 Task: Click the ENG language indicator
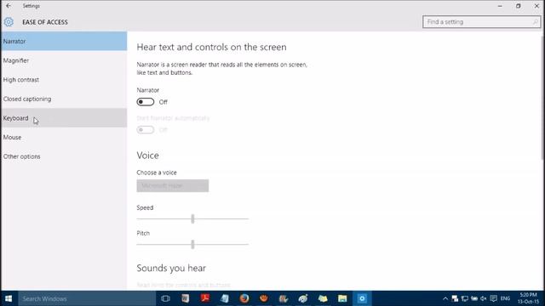(505, 298)
